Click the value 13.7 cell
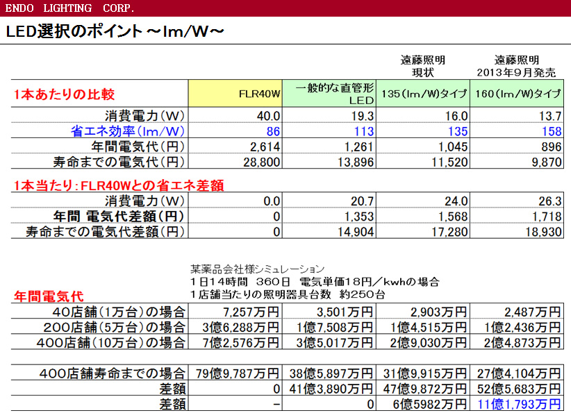571x413 pixels. tap(550, 116)
